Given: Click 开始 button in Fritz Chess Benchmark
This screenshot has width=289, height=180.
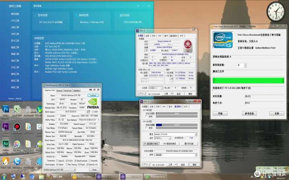Looking at the screenshot, I should [x=220, y=114].
